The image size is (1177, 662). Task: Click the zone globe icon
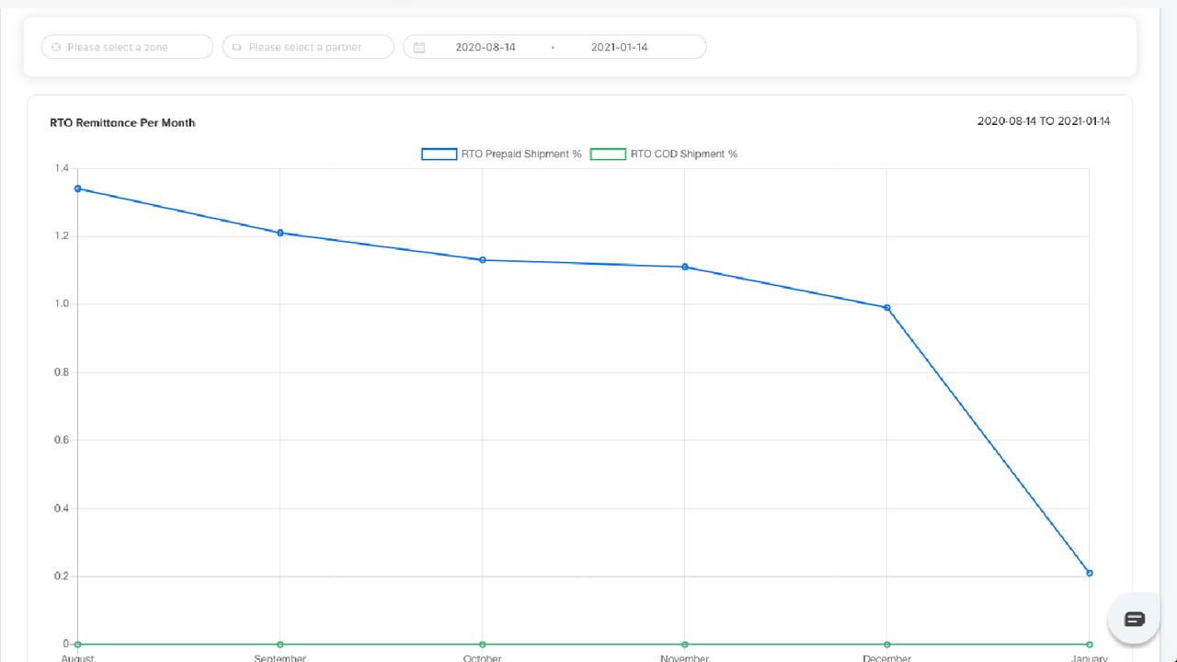point(56,47)
